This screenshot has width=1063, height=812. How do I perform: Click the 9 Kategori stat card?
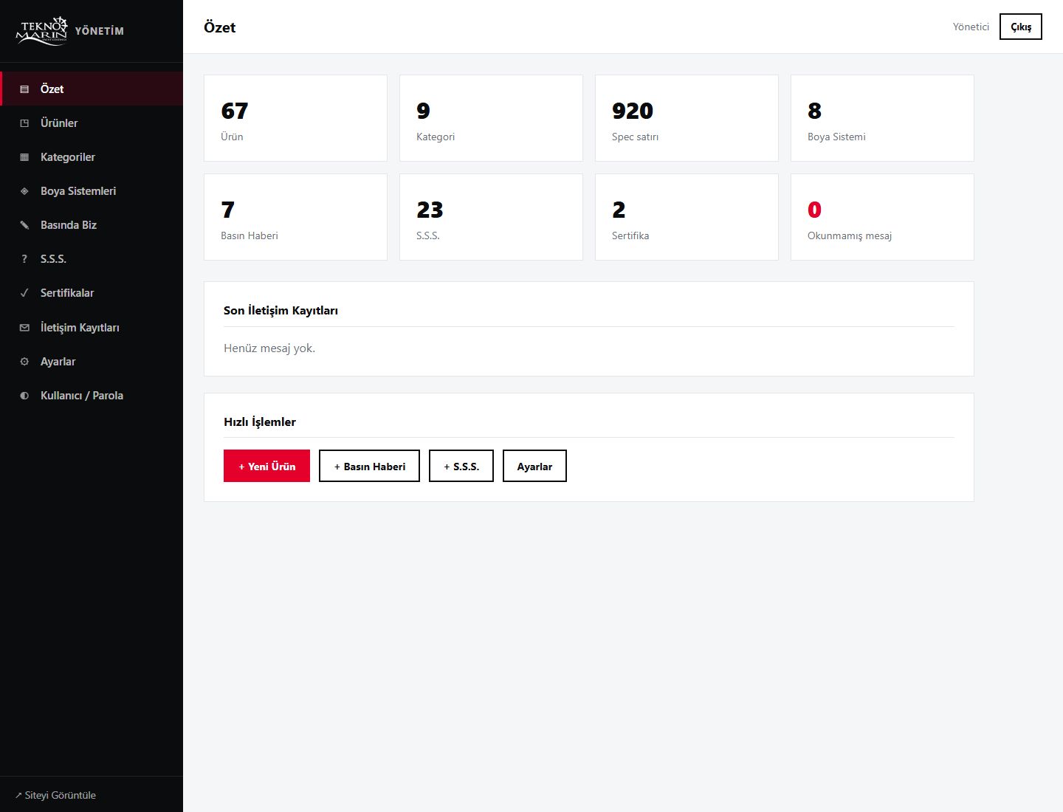click(491, 118)
